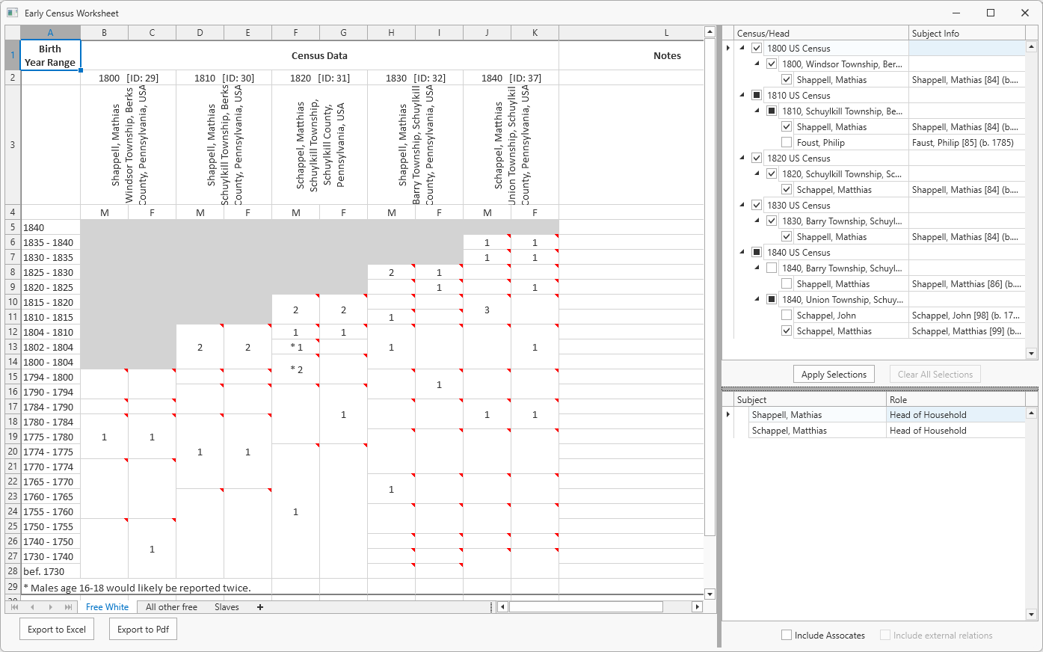Collapse the 1830 US Census node
The height and width of the screenshot is (652, 1043).
742,206
